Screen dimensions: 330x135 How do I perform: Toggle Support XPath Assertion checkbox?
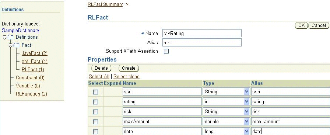(166, 51)
